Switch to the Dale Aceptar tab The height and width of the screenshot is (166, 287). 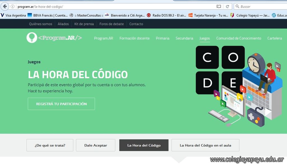pyautogui.click(x=96, y=145)
